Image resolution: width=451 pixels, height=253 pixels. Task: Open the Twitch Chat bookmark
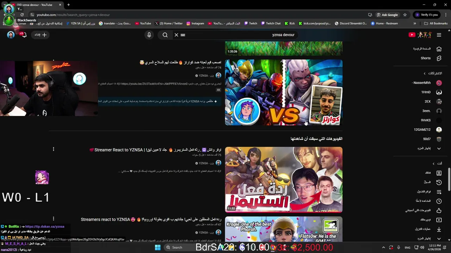point(271,24)
